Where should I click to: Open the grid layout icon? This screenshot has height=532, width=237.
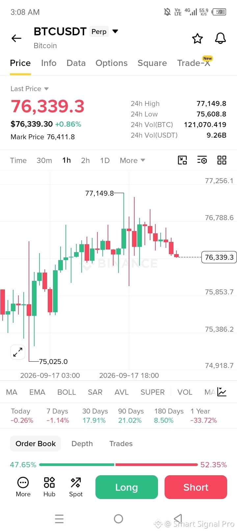[x=222, y=160]
